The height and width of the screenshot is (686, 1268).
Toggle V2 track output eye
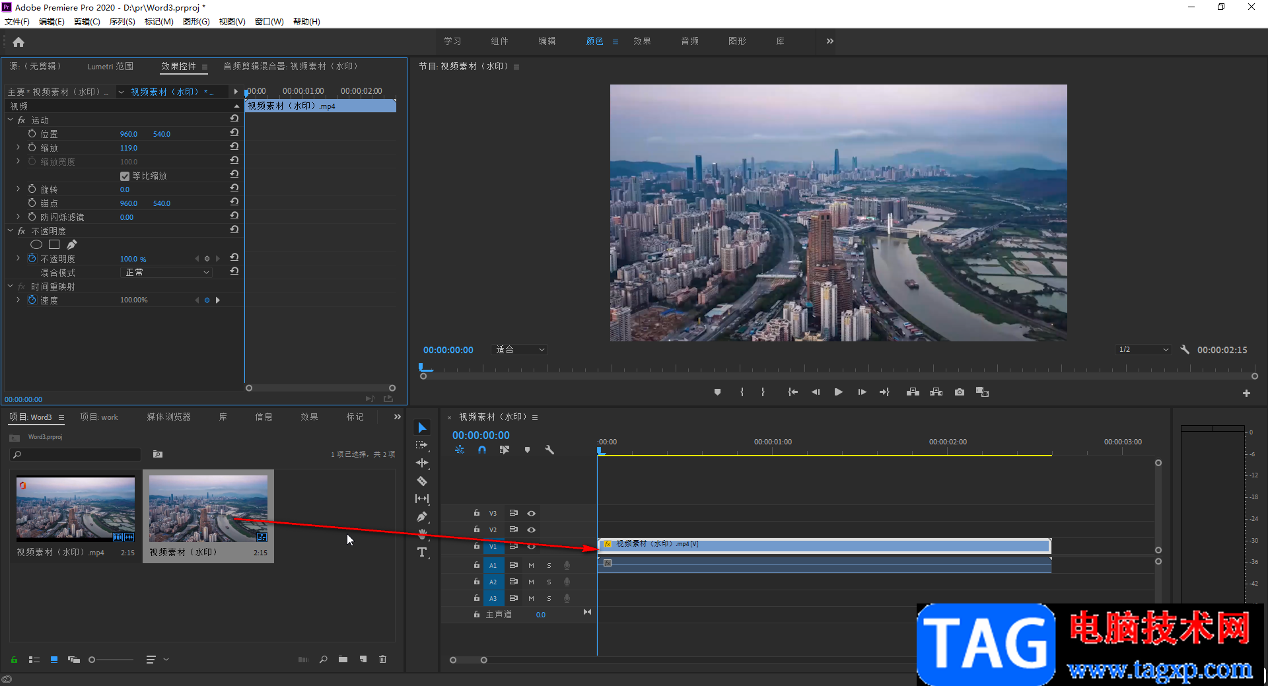pyautogui.click(x=531, y=530)
